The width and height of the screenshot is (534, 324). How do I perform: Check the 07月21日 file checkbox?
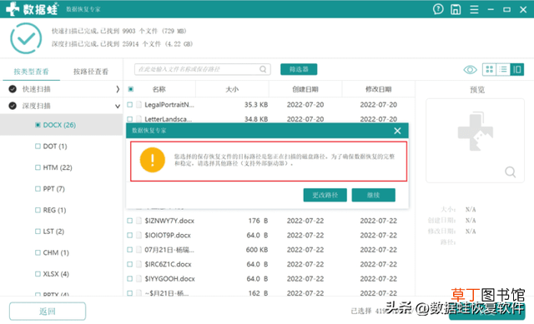click(130, 250)
